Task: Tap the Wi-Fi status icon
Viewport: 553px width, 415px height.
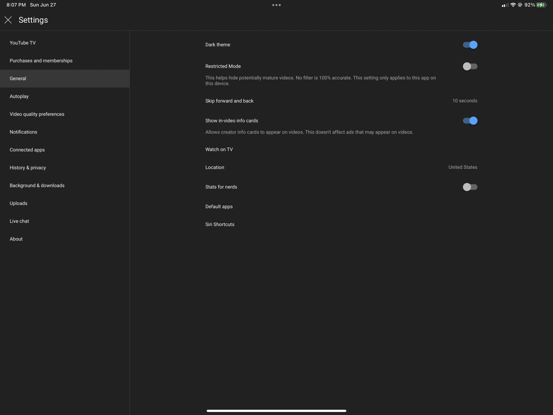Action: tap(513, 5)
